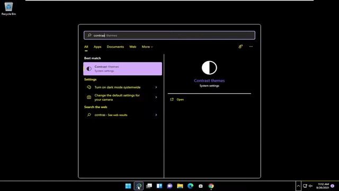339x191 pixels.
Task: Click the muted volume icon in tray
Action: click(311, 186)
